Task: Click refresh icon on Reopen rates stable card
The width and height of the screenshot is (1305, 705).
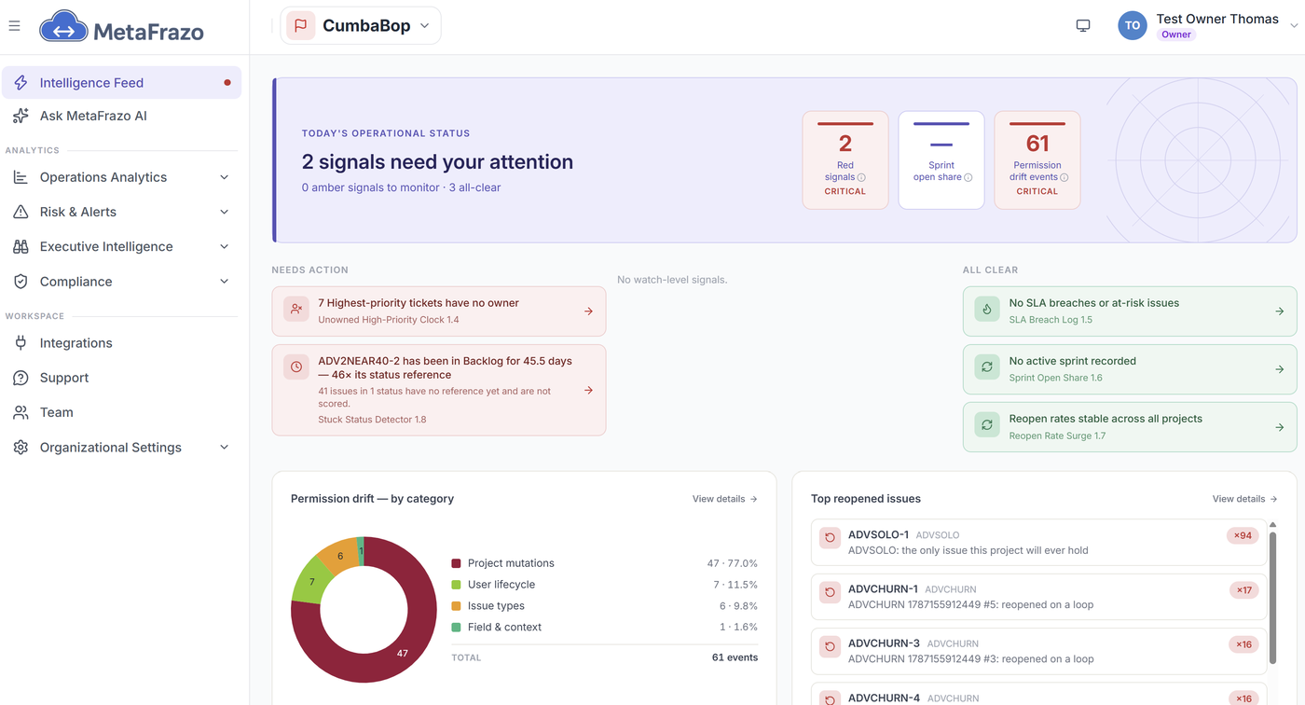Action: [987, 424]
